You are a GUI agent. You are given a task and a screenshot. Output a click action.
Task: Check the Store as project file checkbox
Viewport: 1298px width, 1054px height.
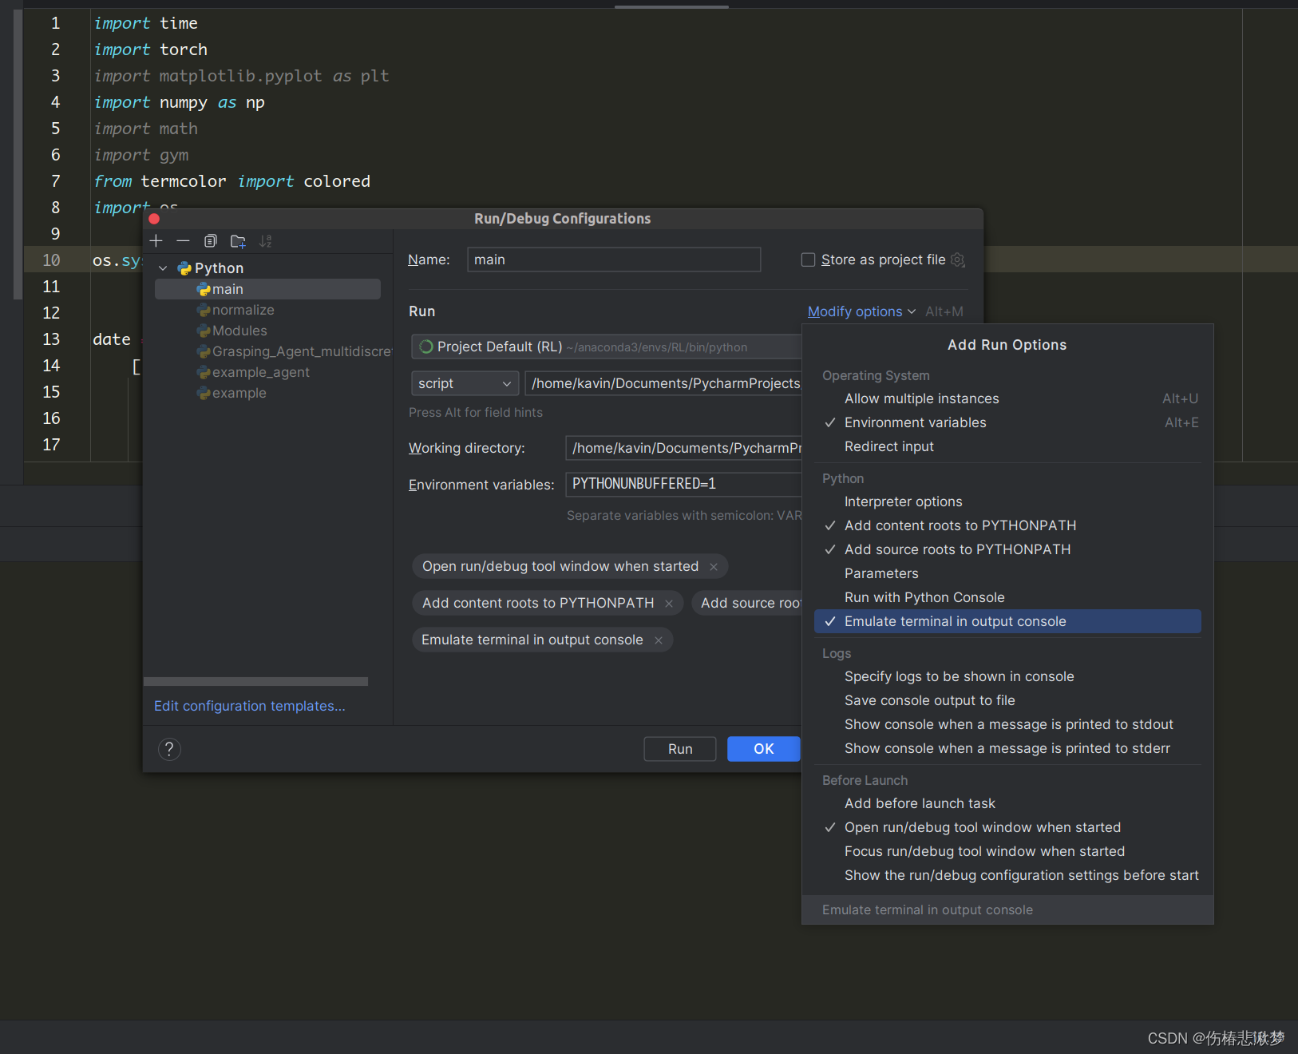pos(808,260)
